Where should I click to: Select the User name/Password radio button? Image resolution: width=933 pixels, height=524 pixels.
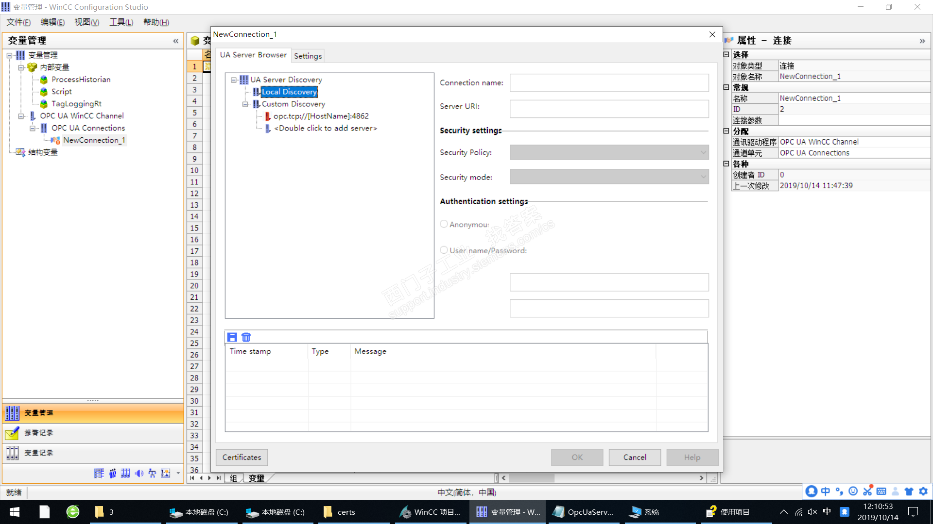click(x=444, y=250)
